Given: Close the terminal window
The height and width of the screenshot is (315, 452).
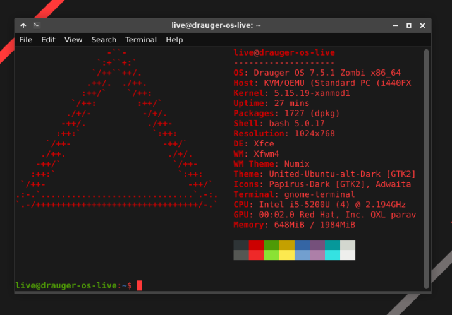Looking at the screenshot, I should click(x=423, y=25).
